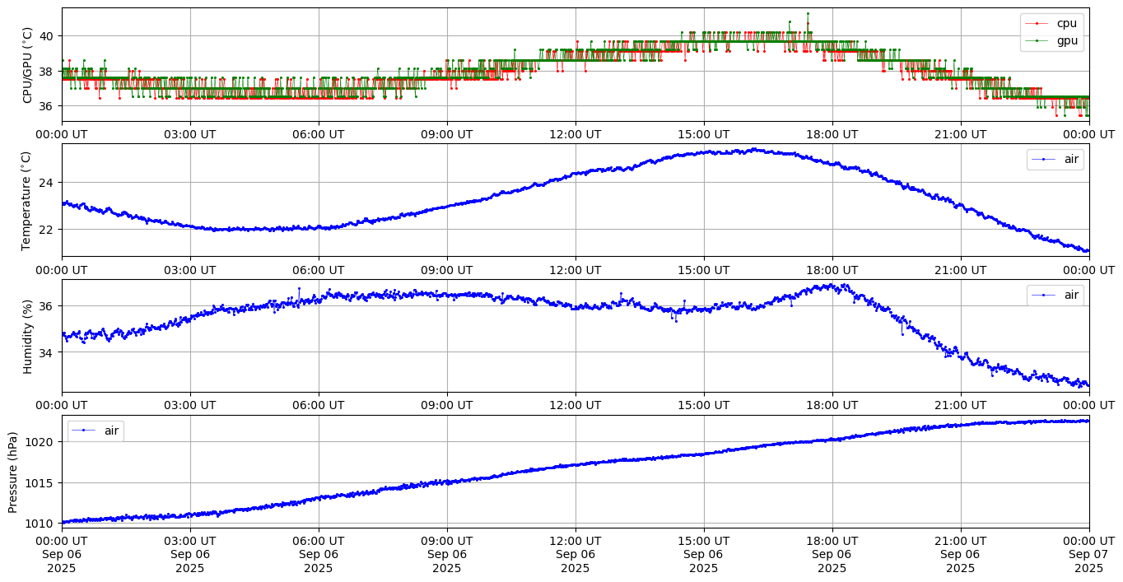Image resolution: width=1123 pixels, height=582 pixels.
Task: Click the 'Humidity (%)' y-axis label
Action: click(x=28, y=336)
